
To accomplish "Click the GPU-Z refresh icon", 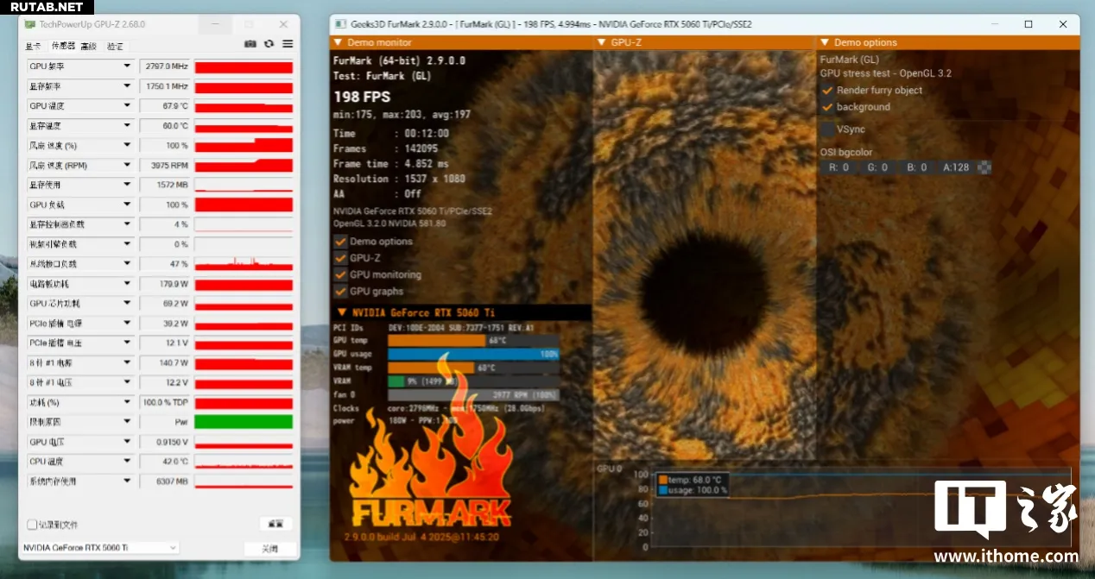I will (269, 44).
